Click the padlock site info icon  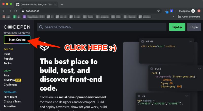tap(23, 11)
